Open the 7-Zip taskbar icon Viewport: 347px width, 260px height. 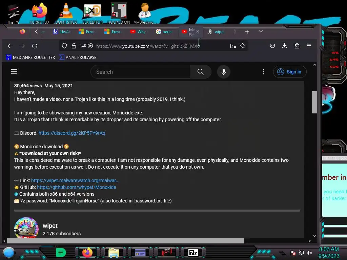click(193, 253)
